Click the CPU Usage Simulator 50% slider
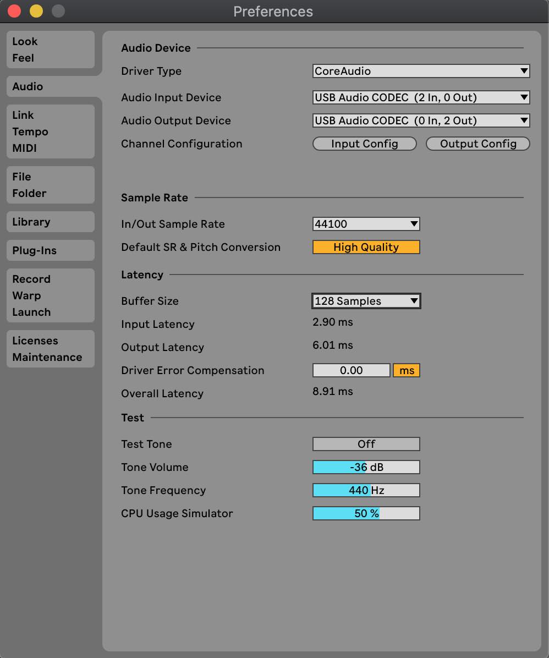This screenshot has width=549, height=658. point(366,513)
